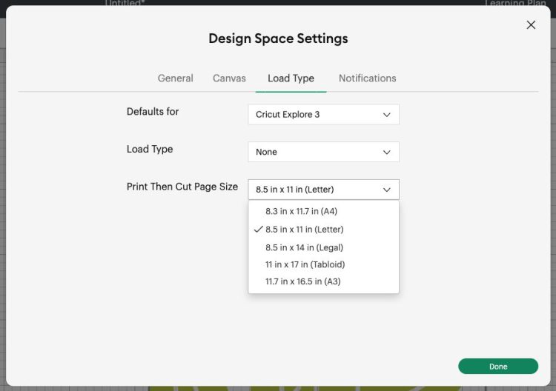The height and width of the screenshot is (391, 556).
Task: Open the Canvas settings tab
Action: (x=229, y=78)
